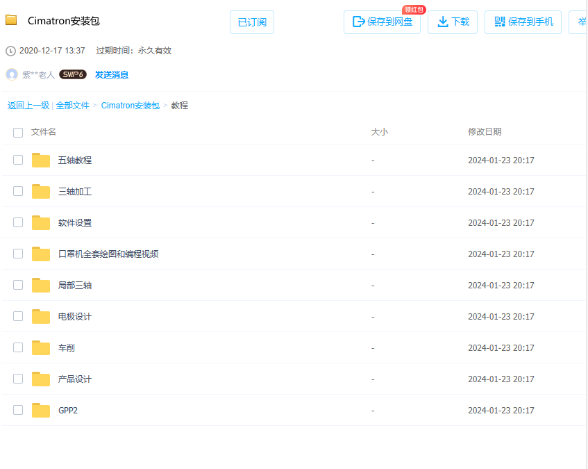Click the folder icon of GPP2

41,411
